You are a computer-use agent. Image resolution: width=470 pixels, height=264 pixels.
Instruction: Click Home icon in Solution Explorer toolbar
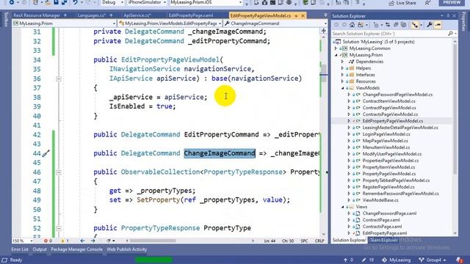[x=352, y=25]
